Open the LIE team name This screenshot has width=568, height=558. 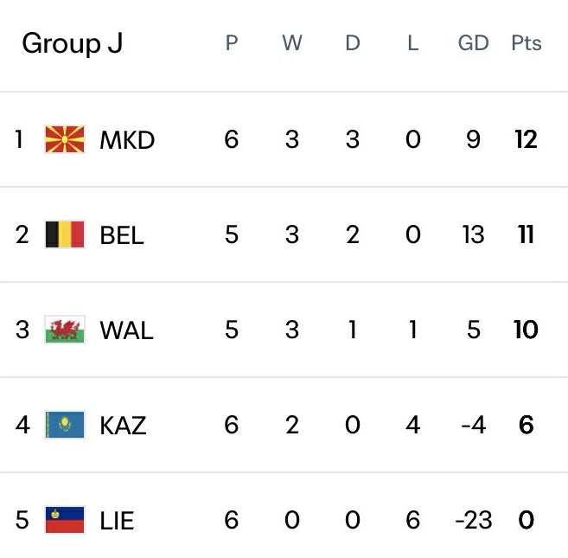[117, 520]
